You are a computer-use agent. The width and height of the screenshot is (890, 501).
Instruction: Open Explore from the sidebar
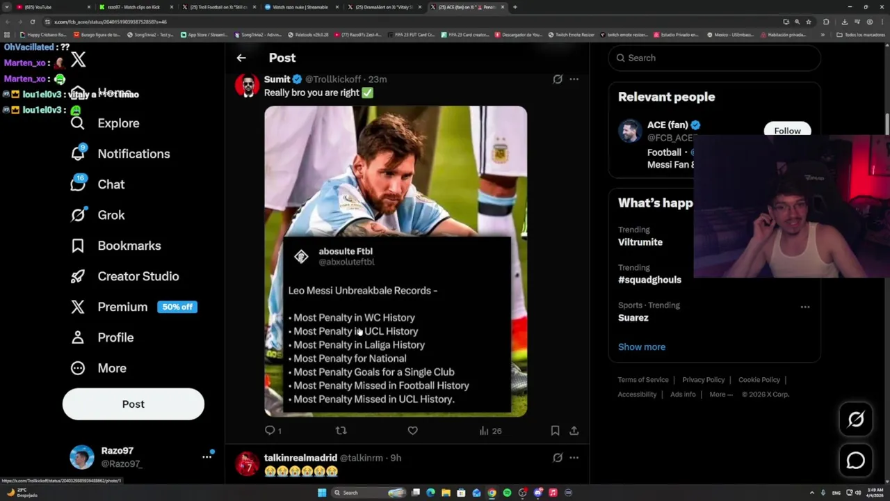point(105,123)
